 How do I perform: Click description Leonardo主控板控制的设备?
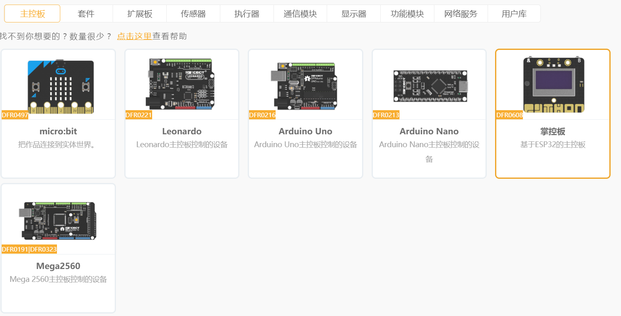click(x=182, y=145)
